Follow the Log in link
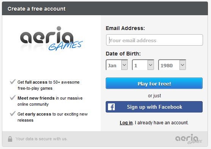The image size is (211, 149). pos(126,123)
